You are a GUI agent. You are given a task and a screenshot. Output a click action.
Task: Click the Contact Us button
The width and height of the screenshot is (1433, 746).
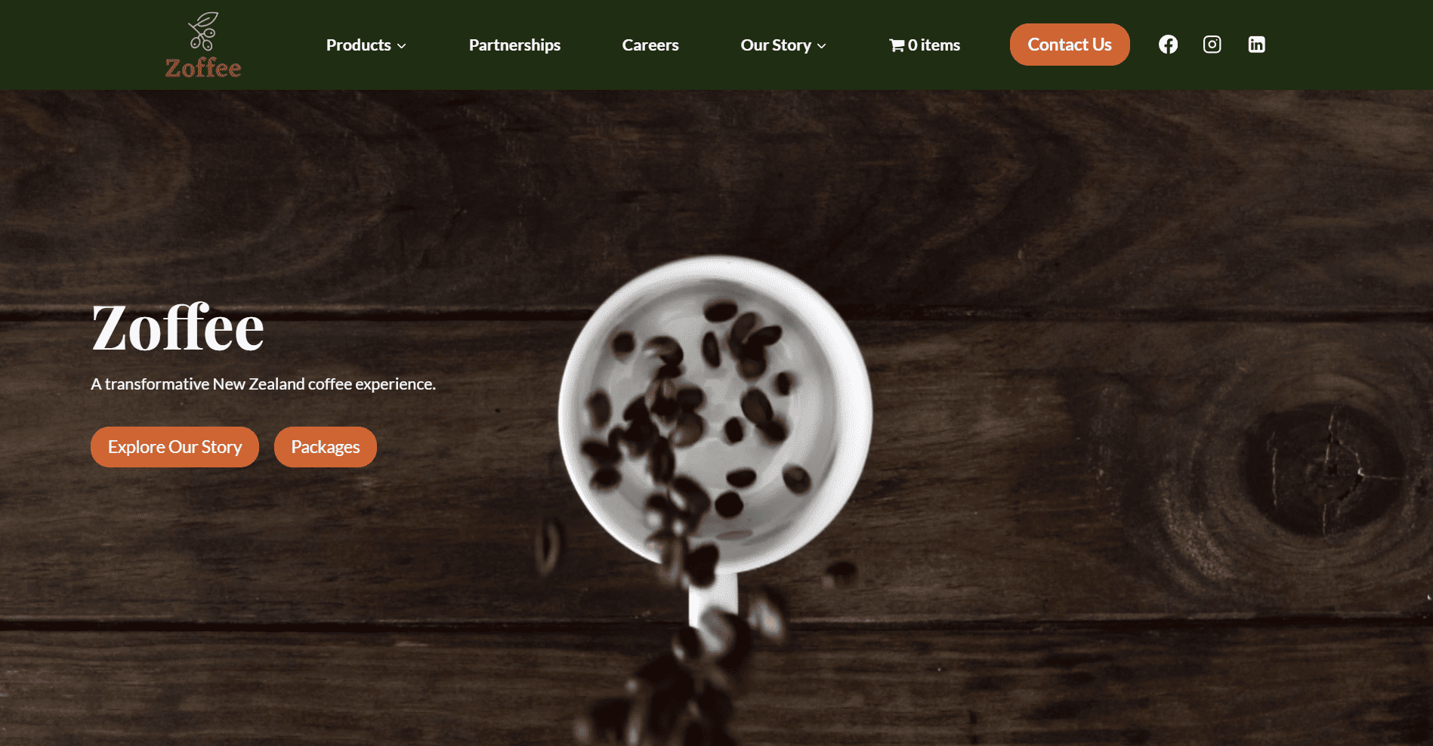tap(1070, 45)
